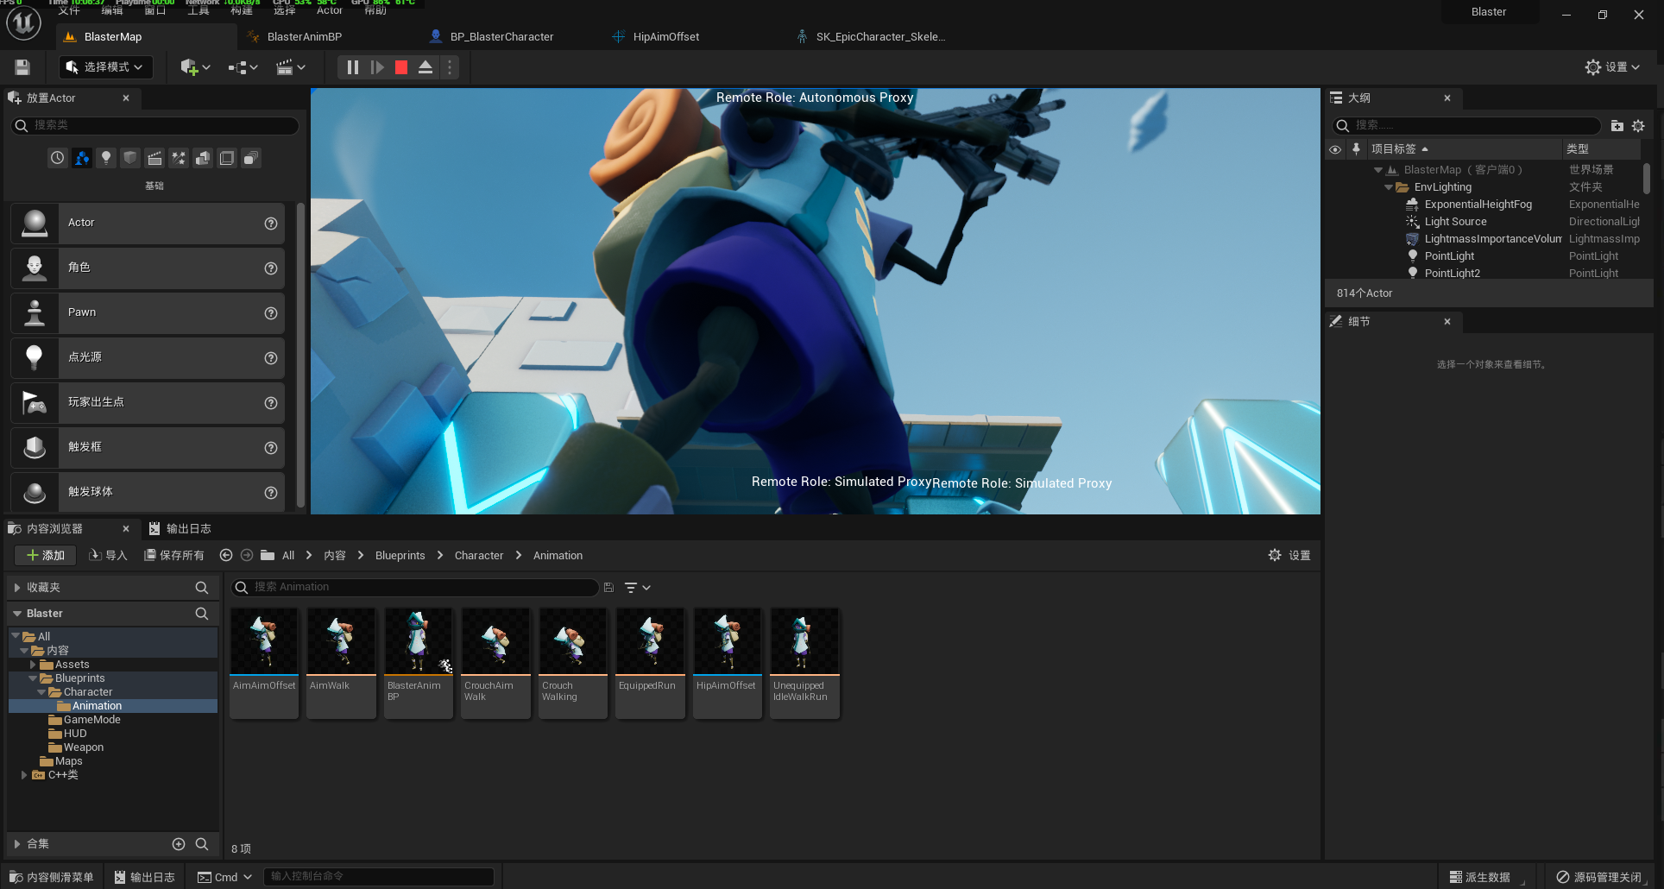Click the 搜索类 search field
1664x889 pixels.
click(x=155, y=126)
